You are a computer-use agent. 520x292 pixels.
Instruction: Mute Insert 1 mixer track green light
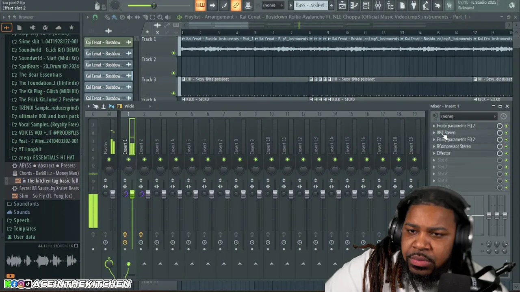click(128, 160)
